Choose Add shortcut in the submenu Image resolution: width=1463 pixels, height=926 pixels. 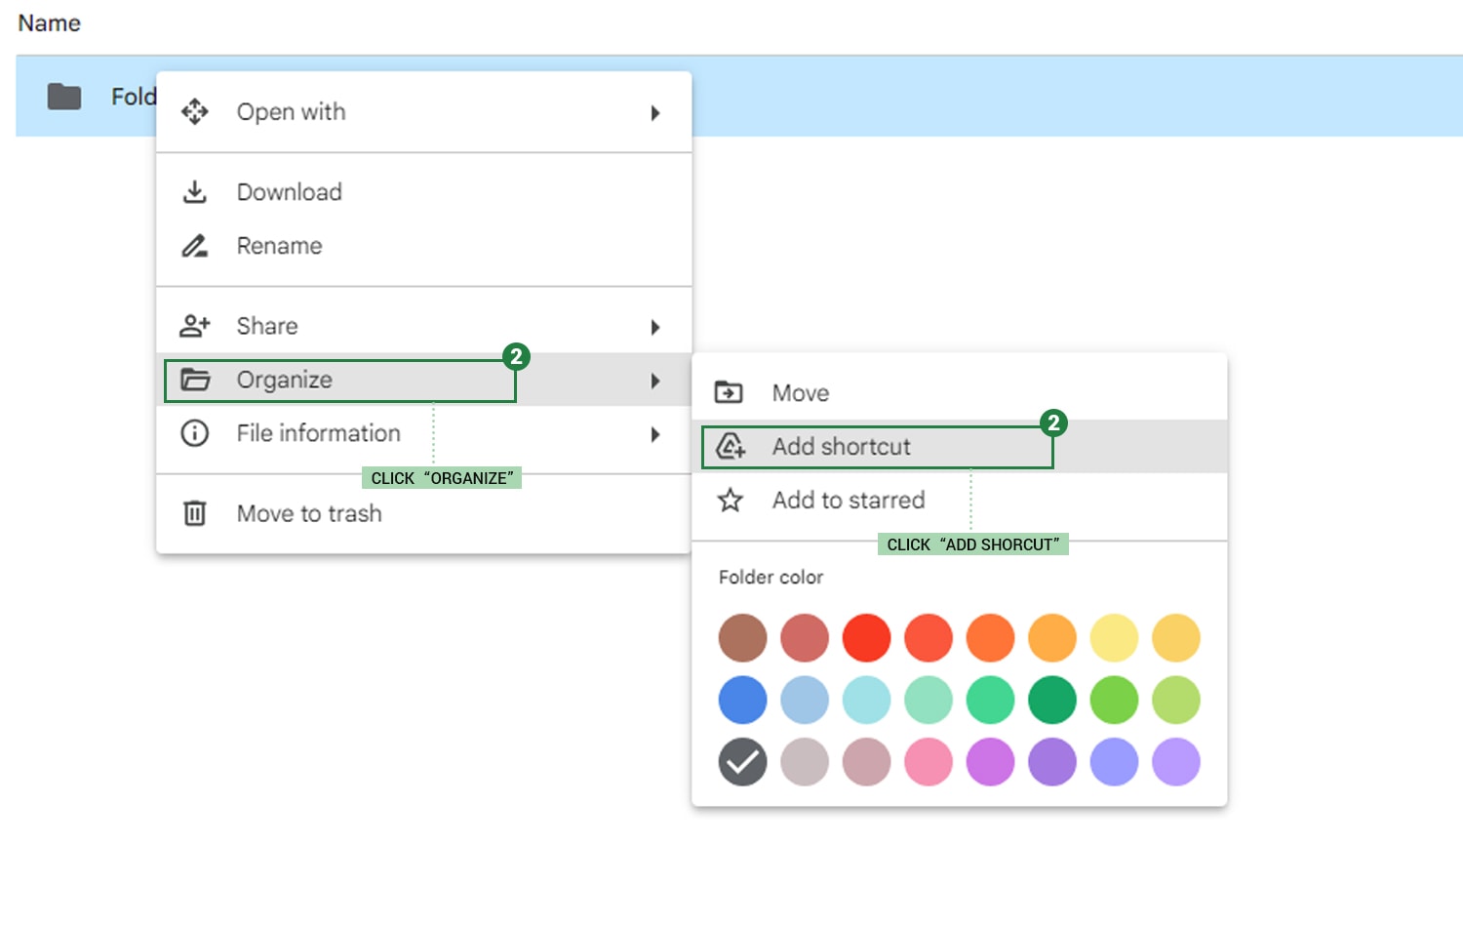tap(841, 446)
